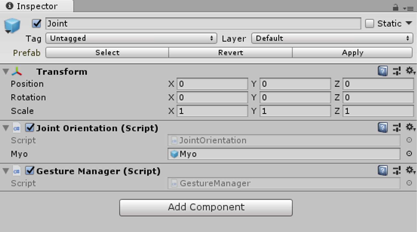This screenshot has height=232, width=417.
Task: Click the prefab Select button
Action: point(107,52)
